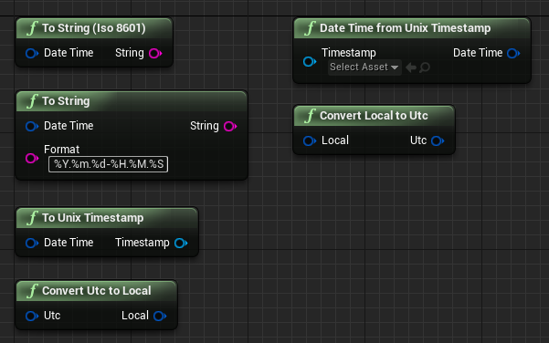This screenshot has width=549, height=343.
Task: Click the Date Time output pin on Date Time from Unix Timestamp
Action: click(513, 54)
